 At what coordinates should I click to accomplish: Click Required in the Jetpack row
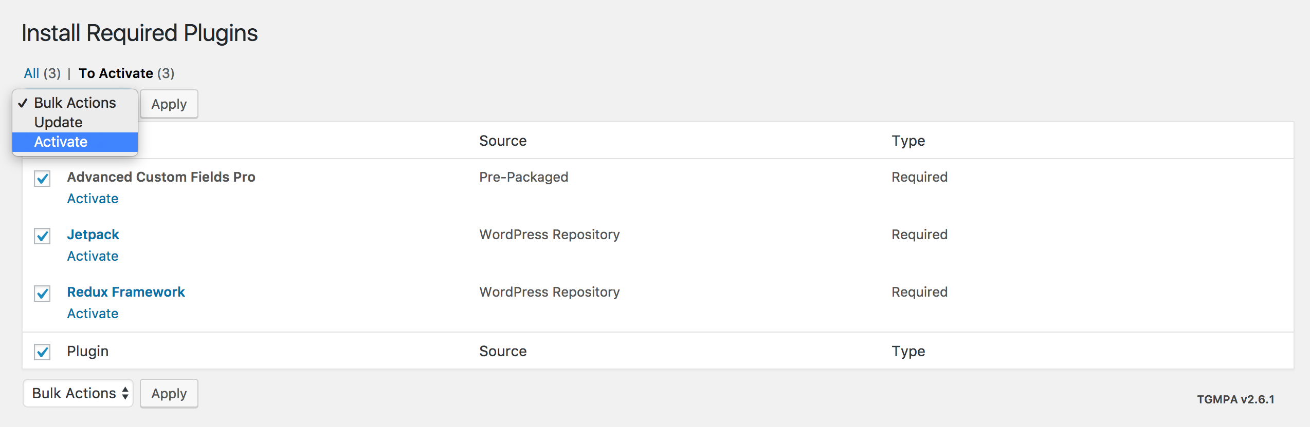[x=920, y=235]
